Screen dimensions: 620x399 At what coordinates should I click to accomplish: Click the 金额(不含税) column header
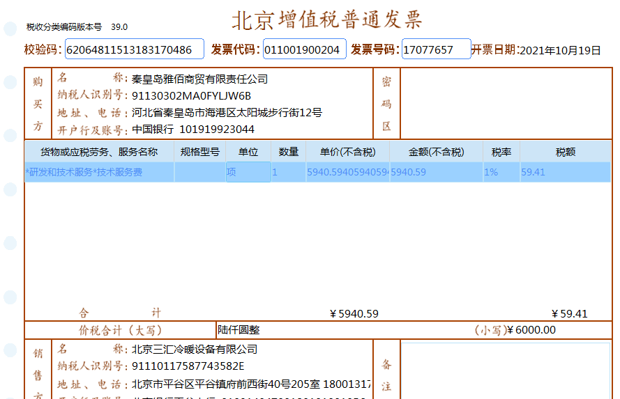tap(436, 152)
